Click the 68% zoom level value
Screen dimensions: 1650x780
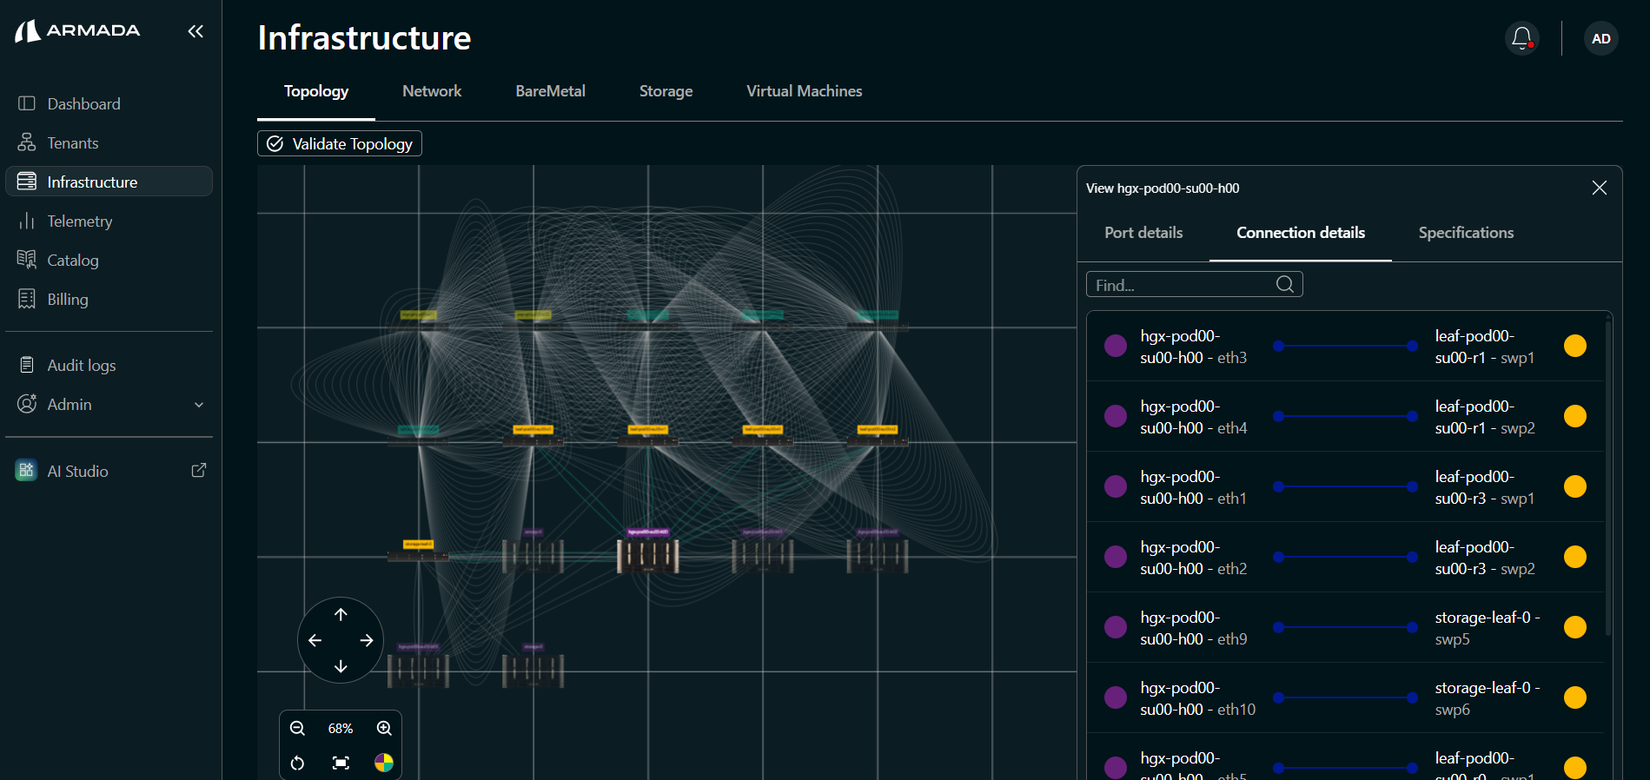coord(341,729)
